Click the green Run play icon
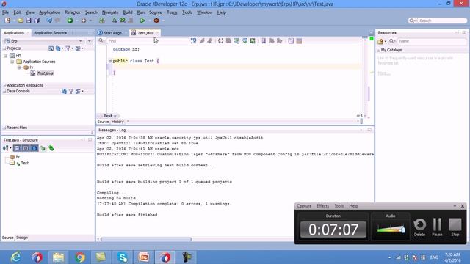The image size is (470, 264). coord(142,21)
